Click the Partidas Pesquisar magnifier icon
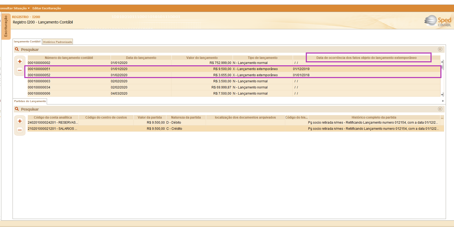 pyautogui.click(x=17, y=109)
